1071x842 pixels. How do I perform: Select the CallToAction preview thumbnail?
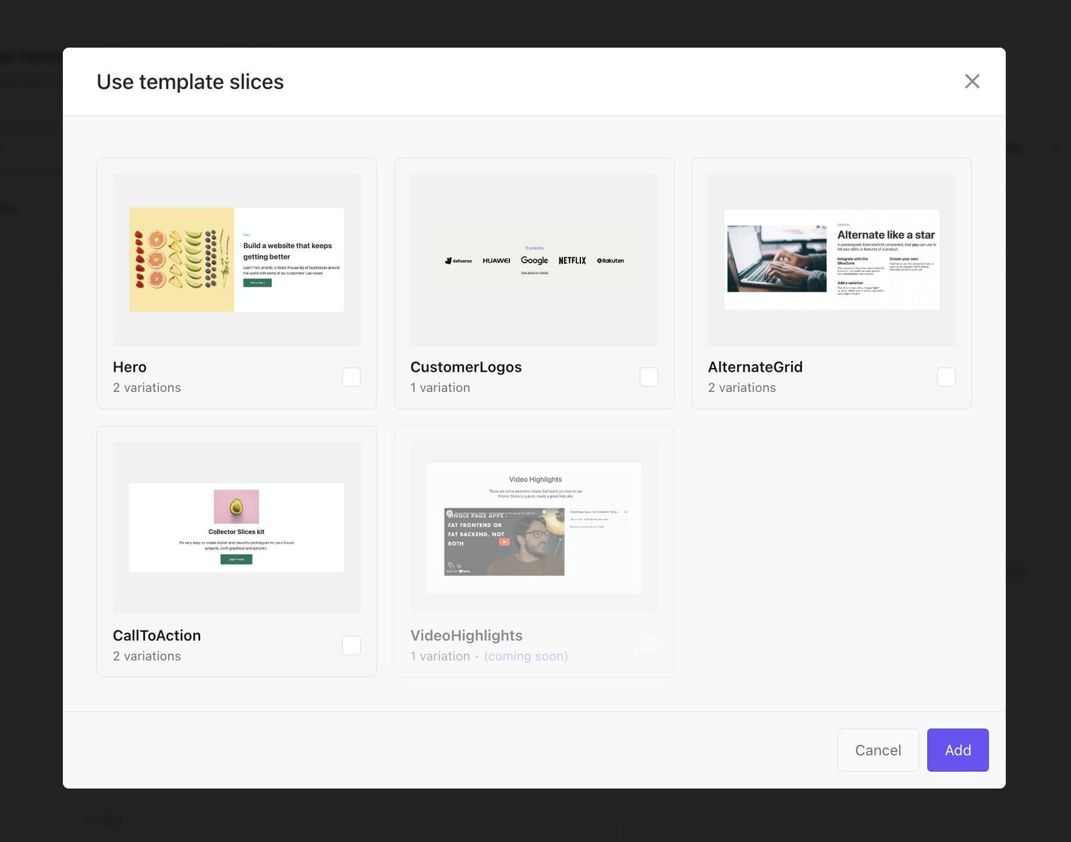(x=236, y=529)
